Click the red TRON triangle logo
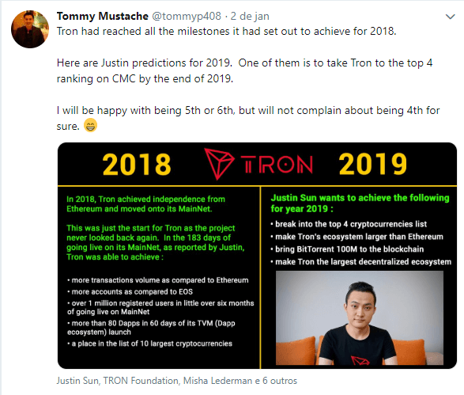This screenshot has width=464, height=395. 219,164
